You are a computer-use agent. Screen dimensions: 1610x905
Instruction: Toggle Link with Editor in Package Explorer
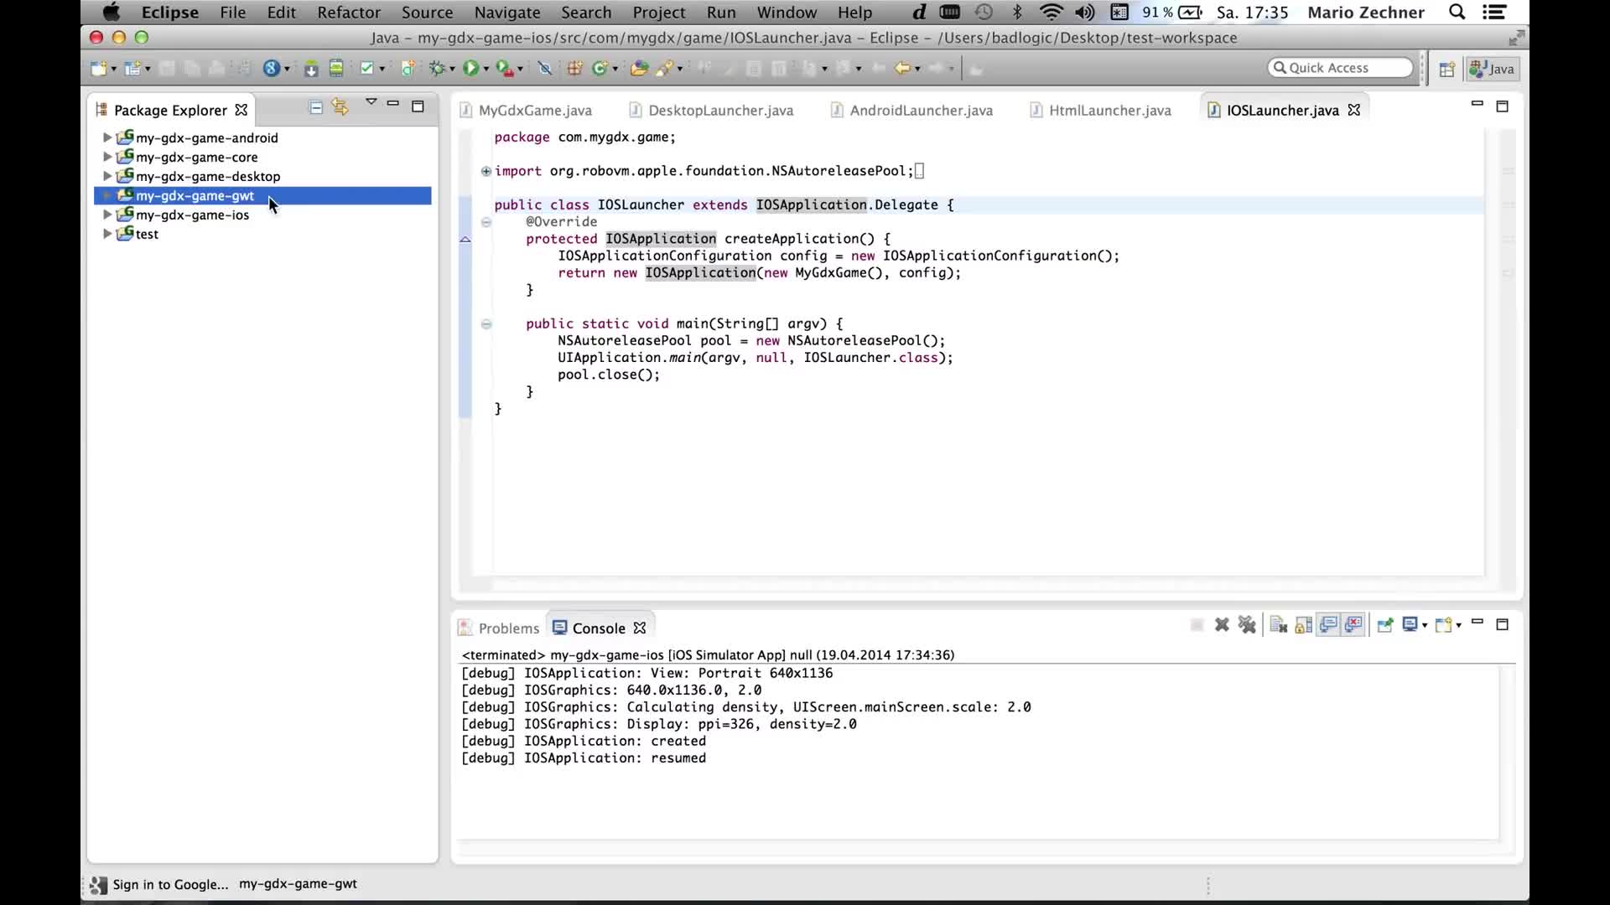[x=340, y=107]
